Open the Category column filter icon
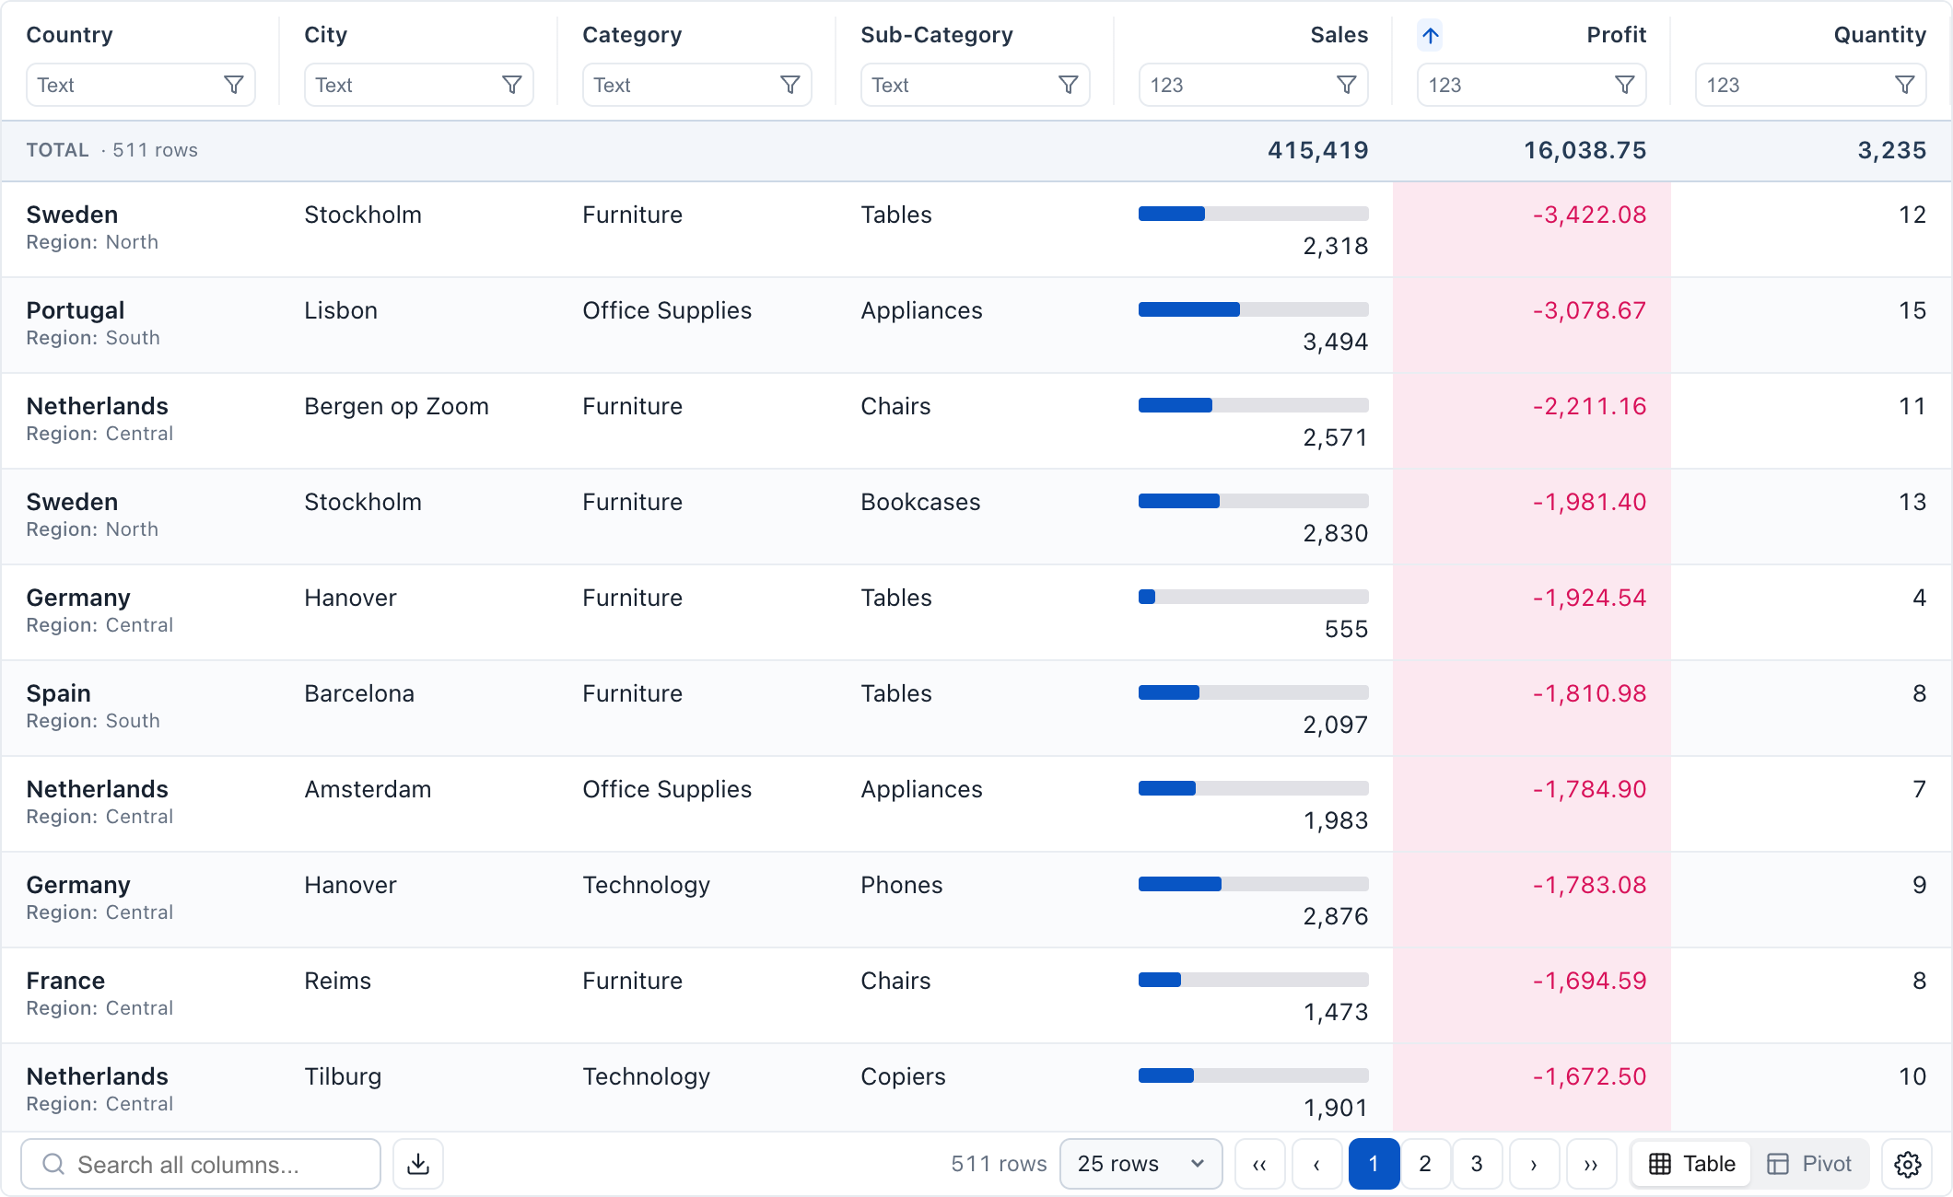Screen dimensions: 1953x1197 click(x=790, y=85)
